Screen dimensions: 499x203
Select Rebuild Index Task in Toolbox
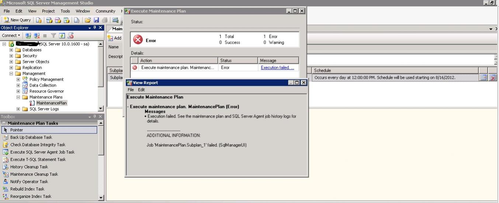[49, 189]
